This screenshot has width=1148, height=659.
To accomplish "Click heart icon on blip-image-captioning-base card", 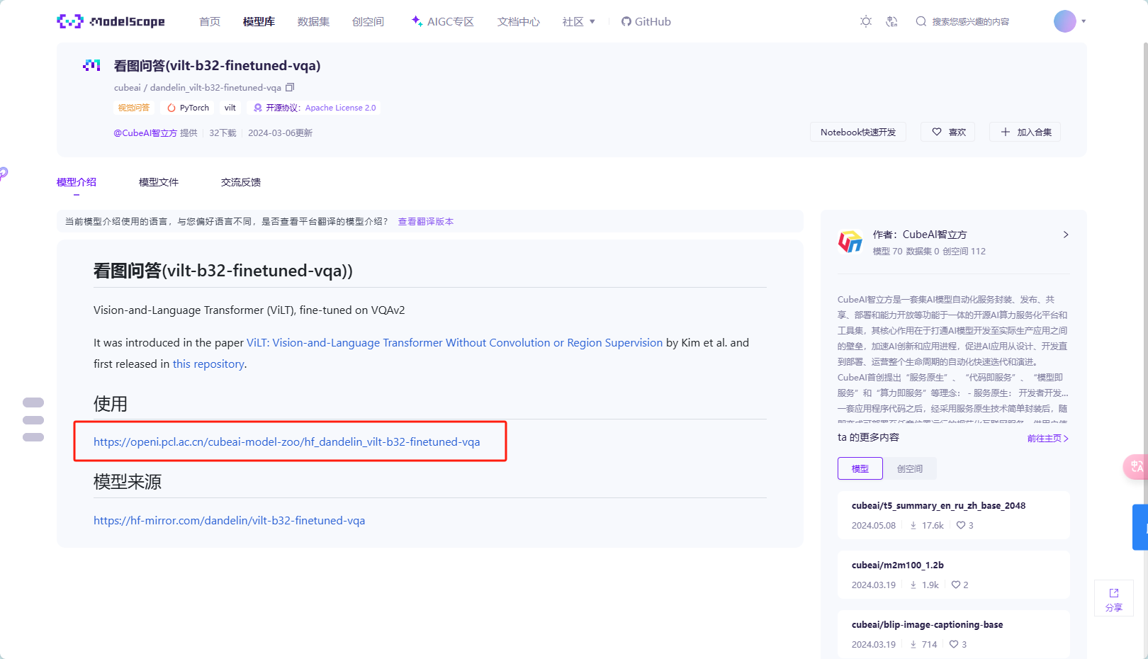I will click(954, 644).
